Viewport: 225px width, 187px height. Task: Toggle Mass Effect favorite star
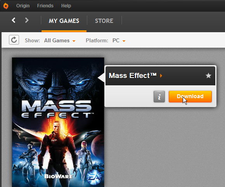208,76
